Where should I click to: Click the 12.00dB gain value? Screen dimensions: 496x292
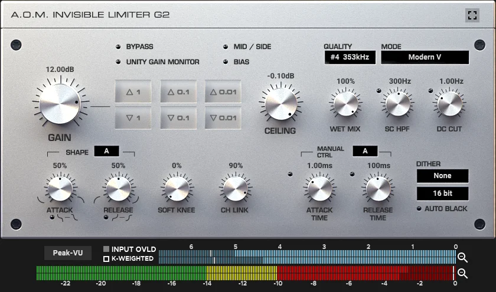pyautogui.click(x=60, y=69)
